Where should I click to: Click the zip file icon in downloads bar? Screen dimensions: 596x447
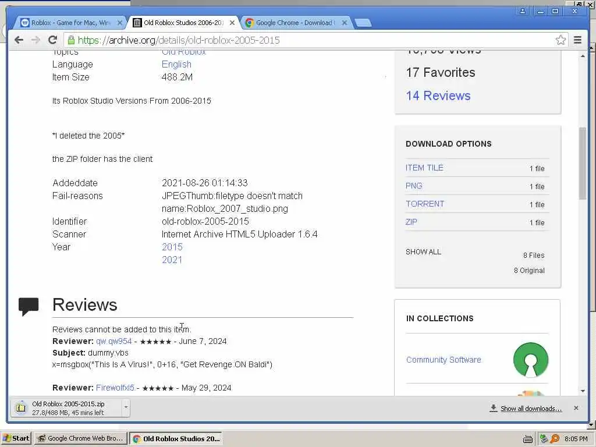(21, 408)
